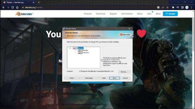This screenshot has height=109, width=195.
Task: Click the browser forward arrow
Action: [x=8, y=7]
